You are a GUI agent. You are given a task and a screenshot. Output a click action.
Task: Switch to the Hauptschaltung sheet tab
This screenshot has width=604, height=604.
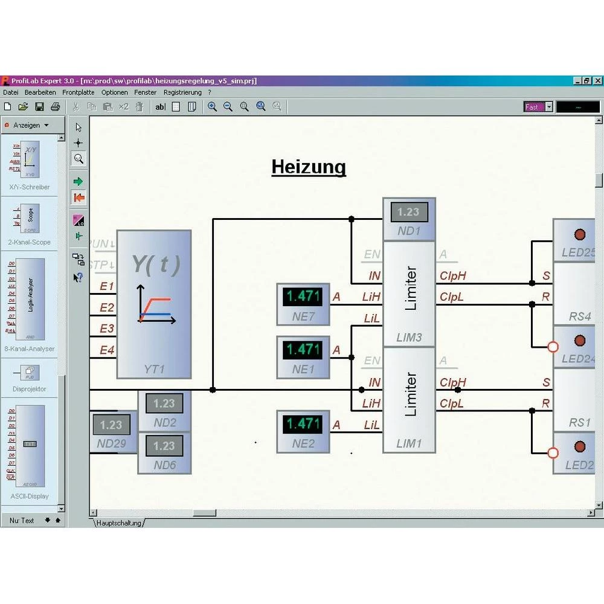118,523
